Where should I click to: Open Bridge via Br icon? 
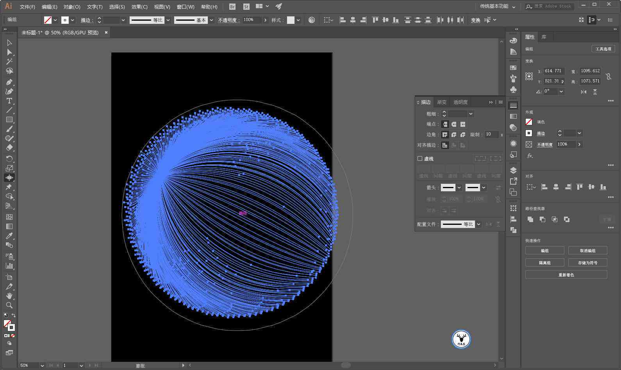click(232, 7)
